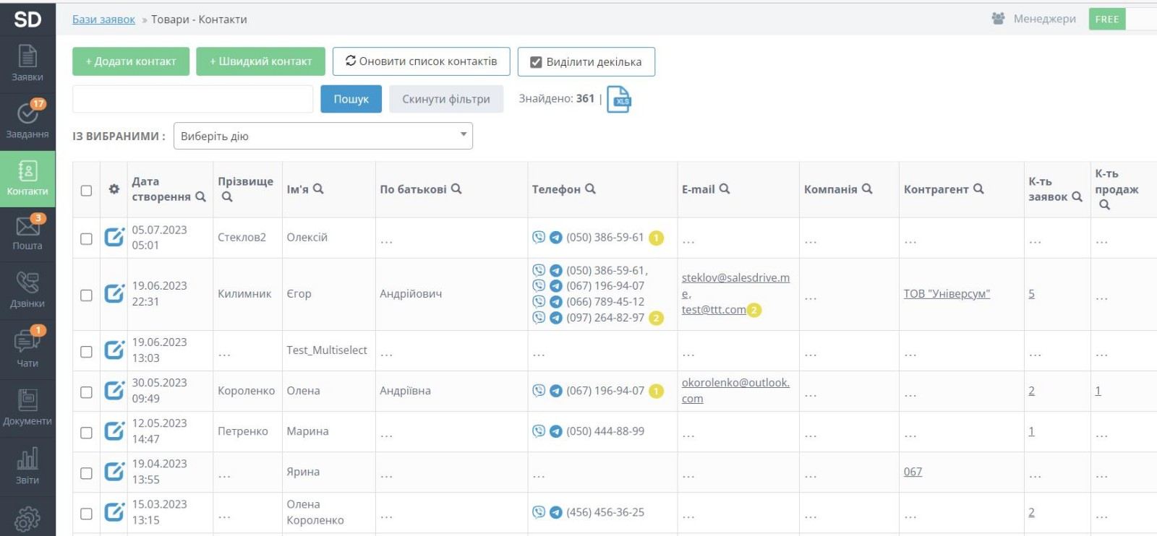Select checkbox for Килимник row
Viewport: 1157px width, 536px height.
click(86, 295)
